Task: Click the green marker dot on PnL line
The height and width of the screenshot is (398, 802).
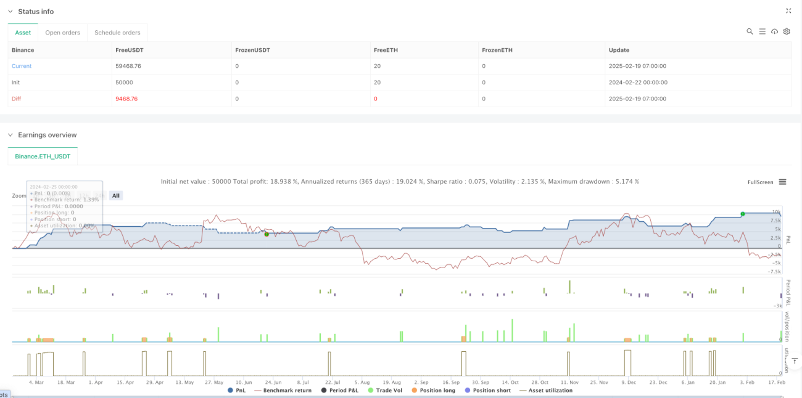Action: click(x=743, y=214)
